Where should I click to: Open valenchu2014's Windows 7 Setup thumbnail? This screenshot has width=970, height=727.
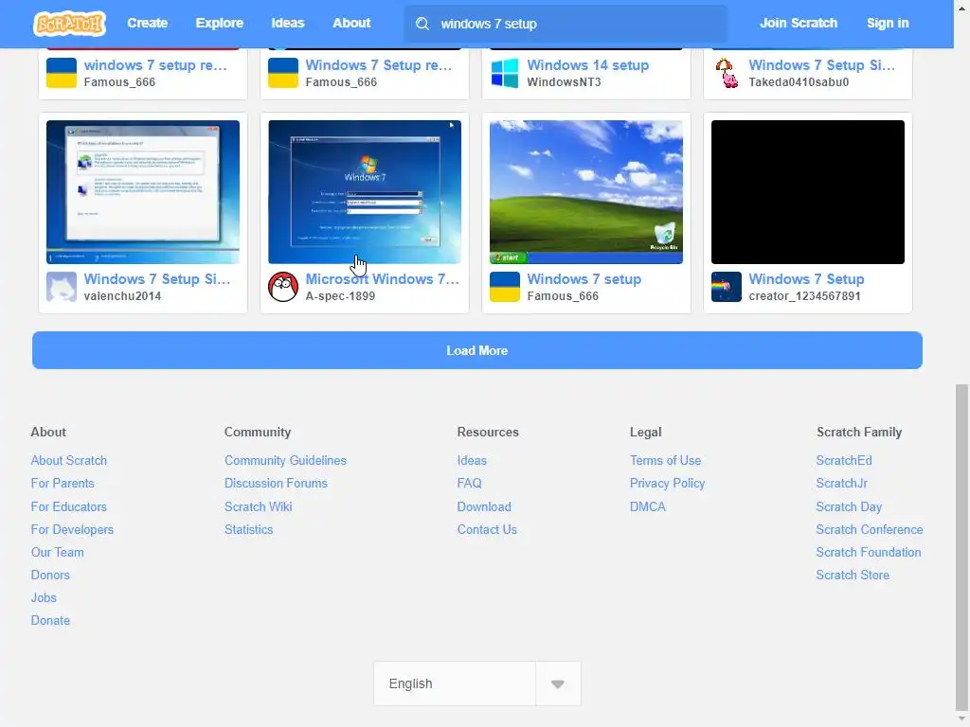coord(143,192)
